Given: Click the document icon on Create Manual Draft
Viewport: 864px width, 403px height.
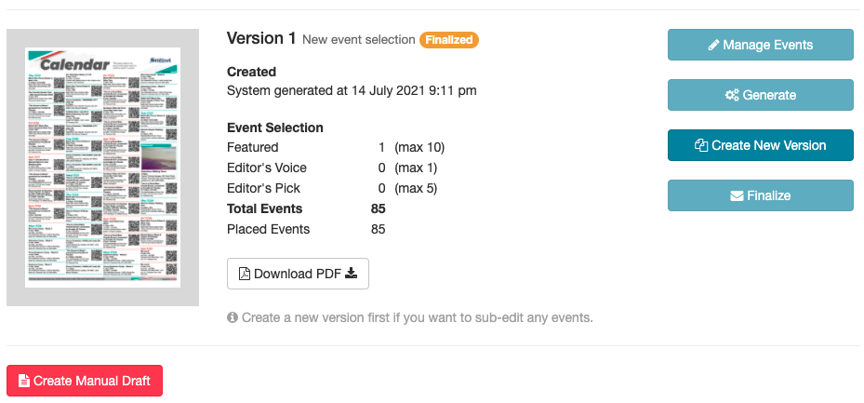Looking at the screenshot, I should tap(23, 381).
